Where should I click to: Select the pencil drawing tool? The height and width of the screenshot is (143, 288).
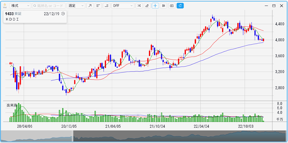[x=147, y=6]
